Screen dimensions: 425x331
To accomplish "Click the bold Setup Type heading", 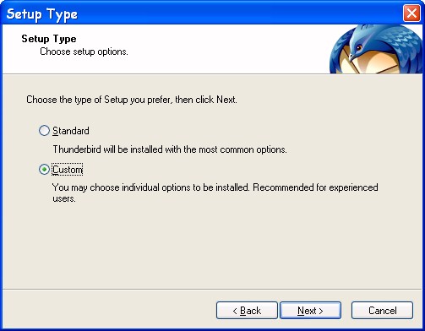I will (49, 39).
